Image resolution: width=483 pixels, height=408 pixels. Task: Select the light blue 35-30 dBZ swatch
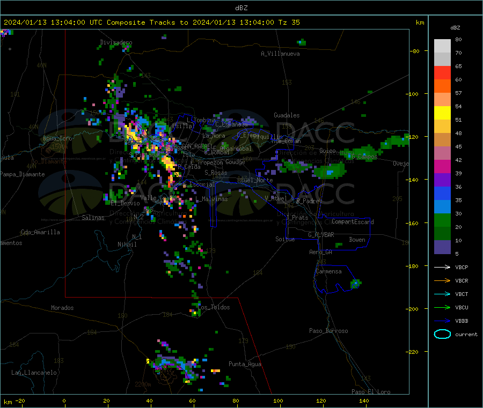coord(442,207)
